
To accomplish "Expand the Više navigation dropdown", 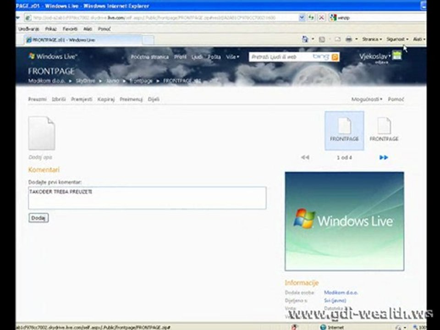I will [232, 57].
